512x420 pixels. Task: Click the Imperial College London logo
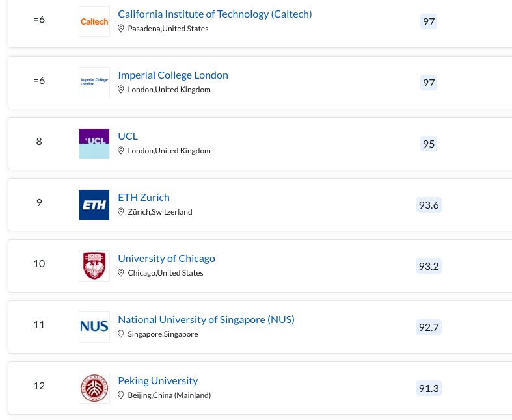pos(94,83)
